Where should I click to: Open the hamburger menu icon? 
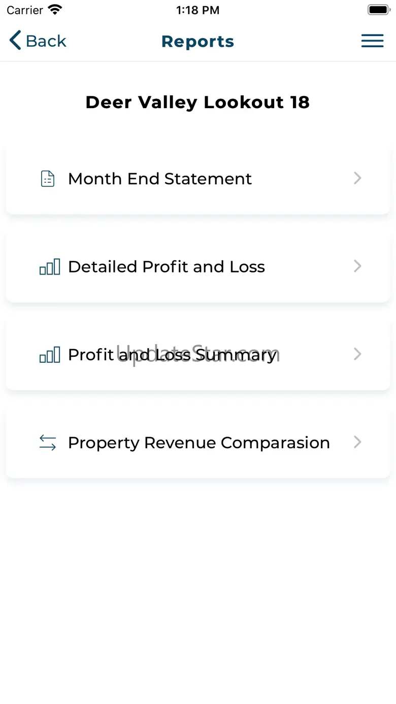click(372, 41)
